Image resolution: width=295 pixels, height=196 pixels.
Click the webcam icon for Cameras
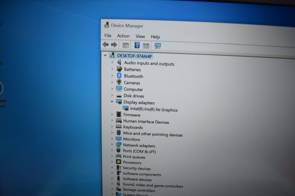119,82
